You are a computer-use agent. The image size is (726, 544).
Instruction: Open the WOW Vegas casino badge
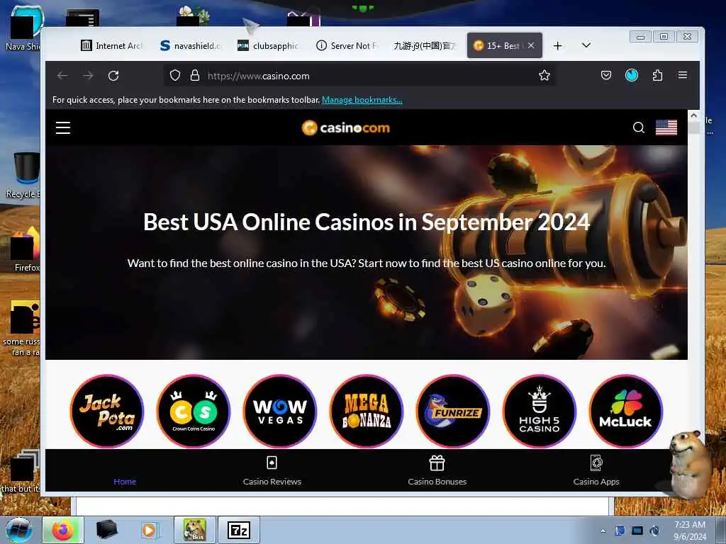280,412
